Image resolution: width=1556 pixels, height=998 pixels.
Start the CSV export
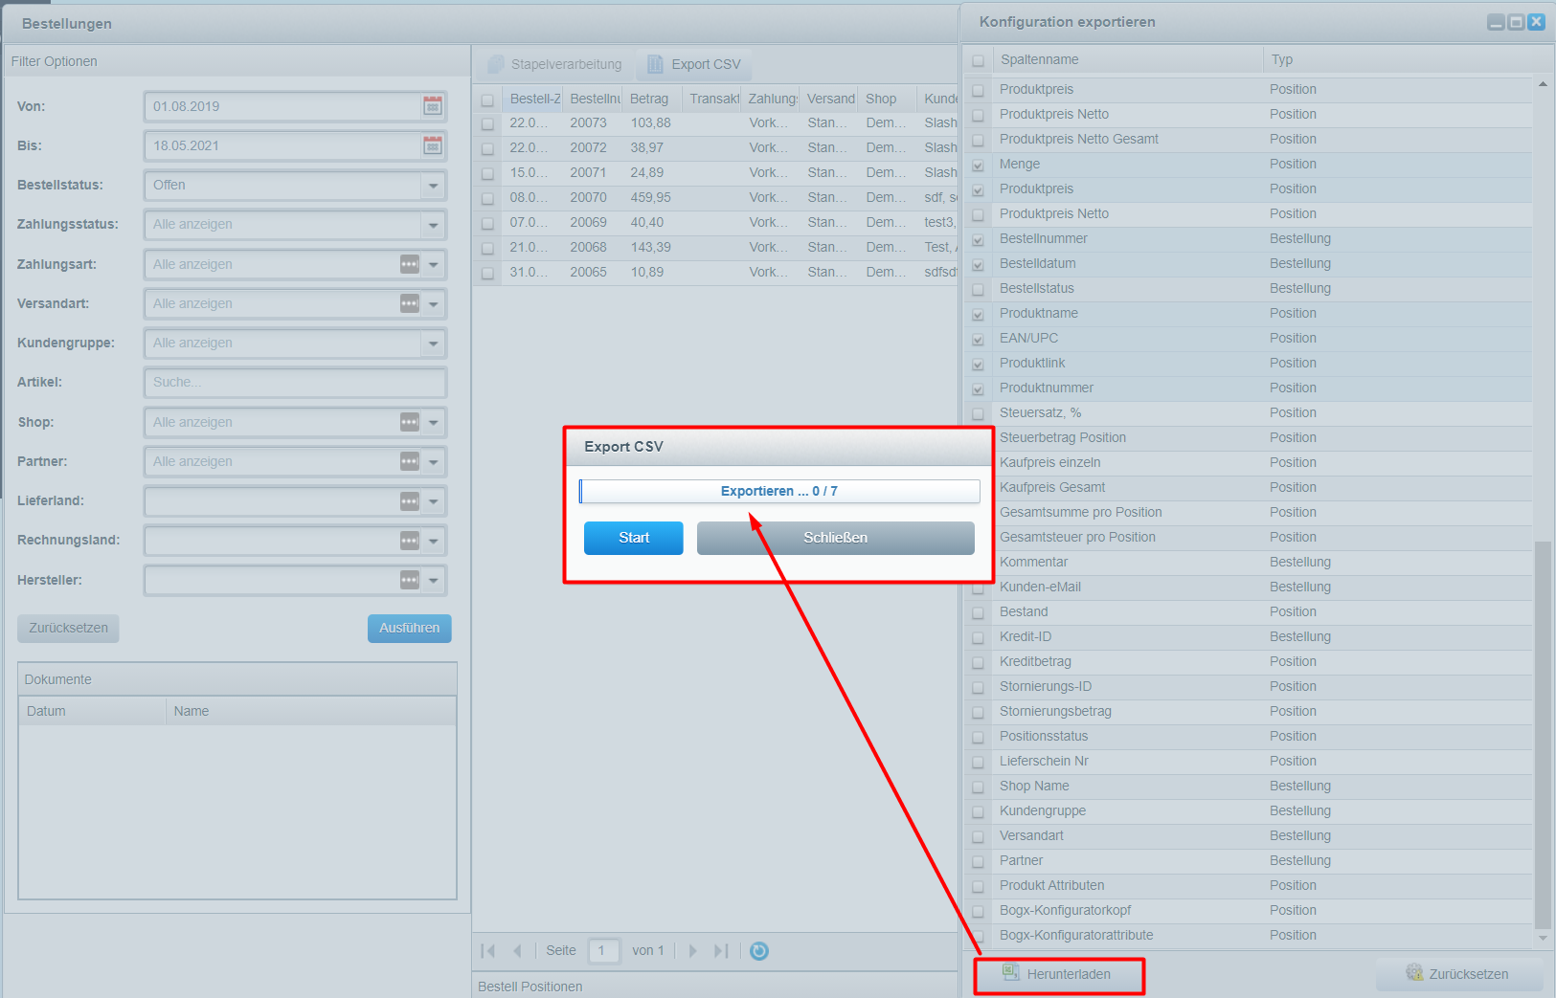pos(634,538)
